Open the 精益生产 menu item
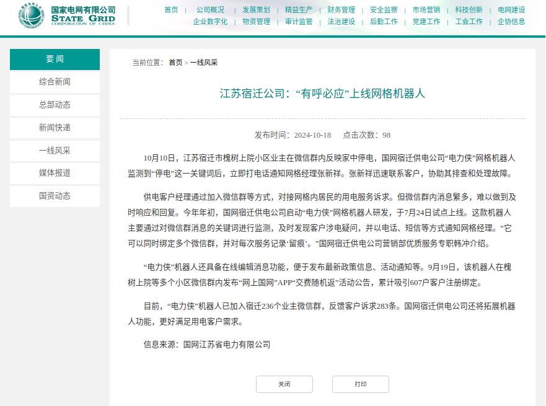Viewport: 546px width, 406px height. pyautogui.click(x=299, y=10)
